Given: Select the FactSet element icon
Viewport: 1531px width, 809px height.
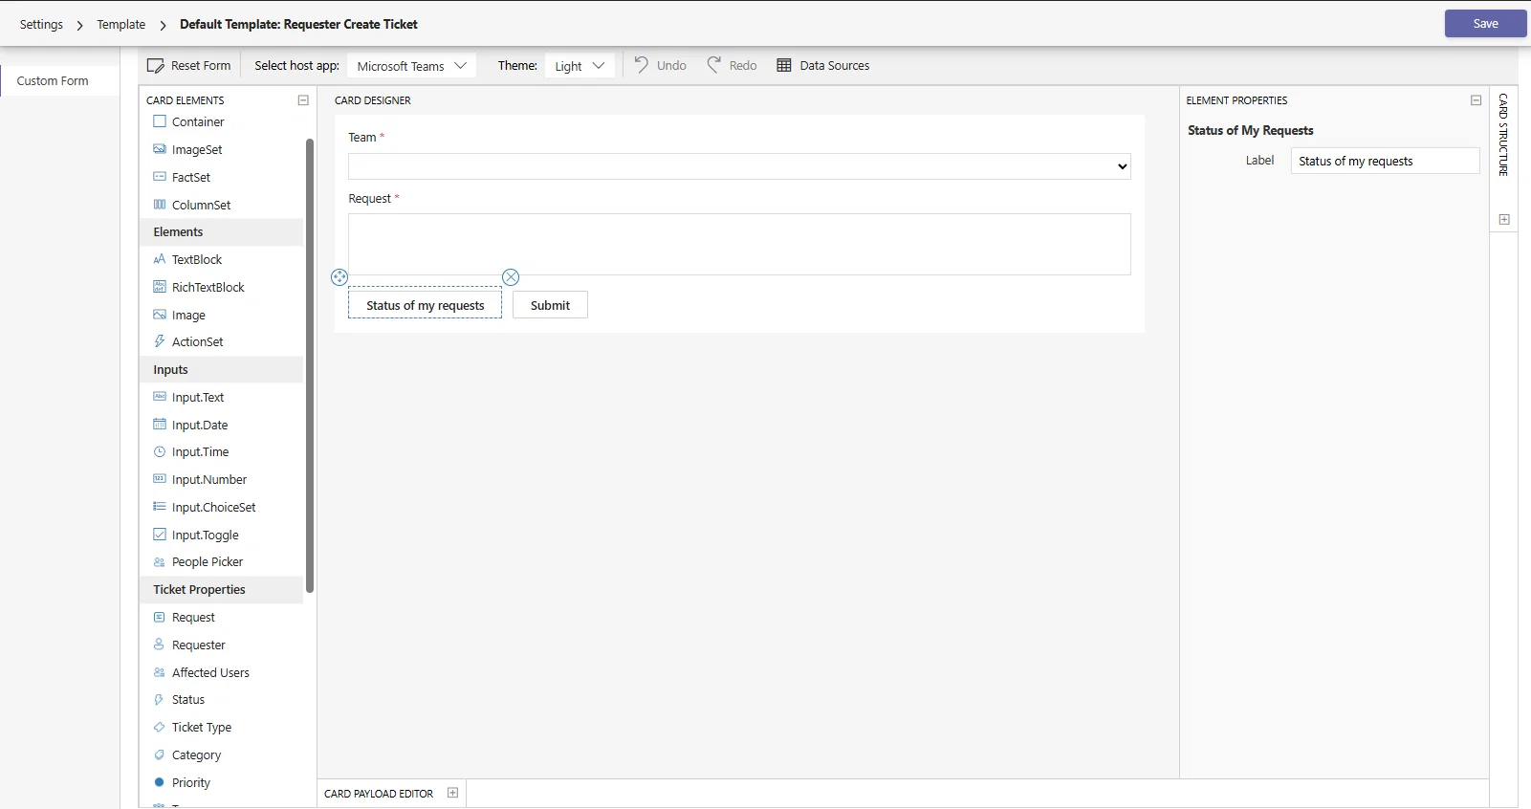Looking at the screenshot, I should point(160,177).
